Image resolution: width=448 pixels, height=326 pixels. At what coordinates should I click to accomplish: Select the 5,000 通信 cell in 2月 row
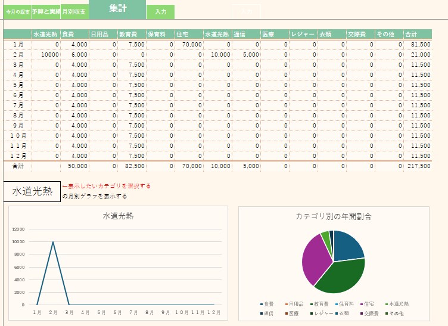[x=246, y=55]
